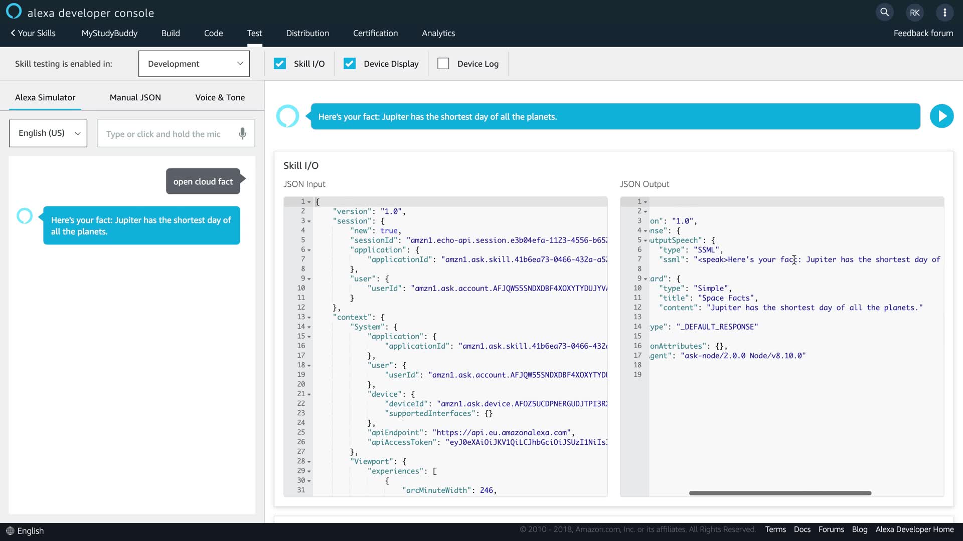Open the Distribution tab
Image resolution: width=963 pixels, height=541 pixels.
[307, 33]
